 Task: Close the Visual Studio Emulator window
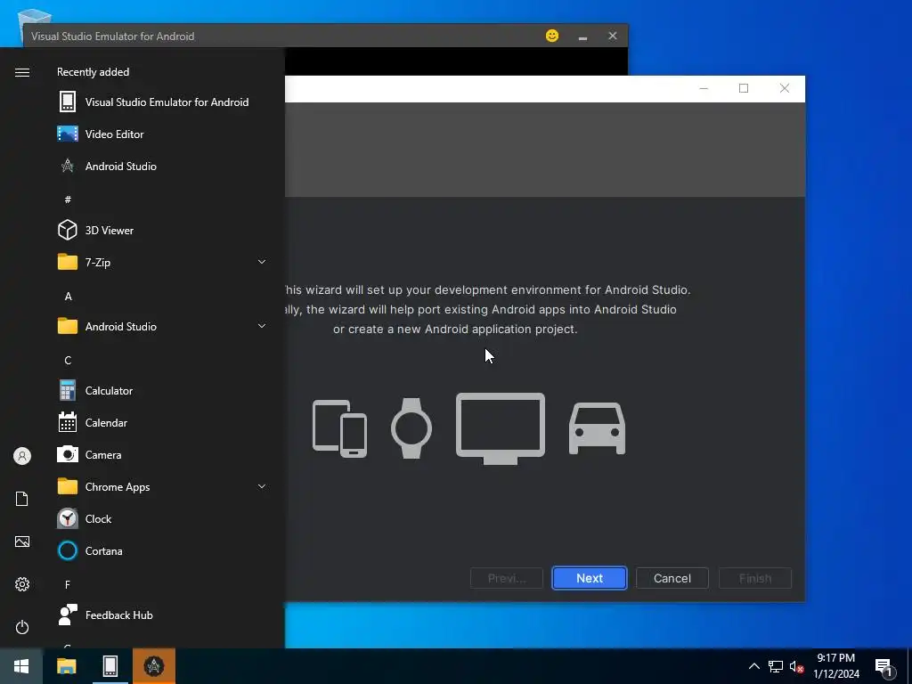[613, 36]
